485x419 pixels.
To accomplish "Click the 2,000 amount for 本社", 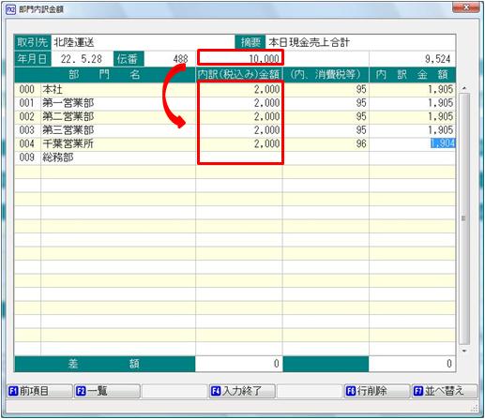I will pyautogui.click(x=239, y=90).
